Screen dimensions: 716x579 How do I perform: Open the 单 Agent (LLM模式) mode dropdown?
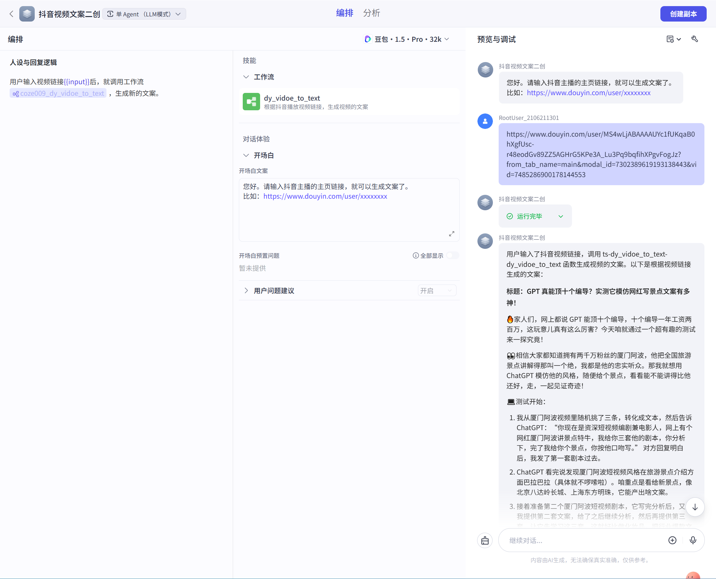144,14
